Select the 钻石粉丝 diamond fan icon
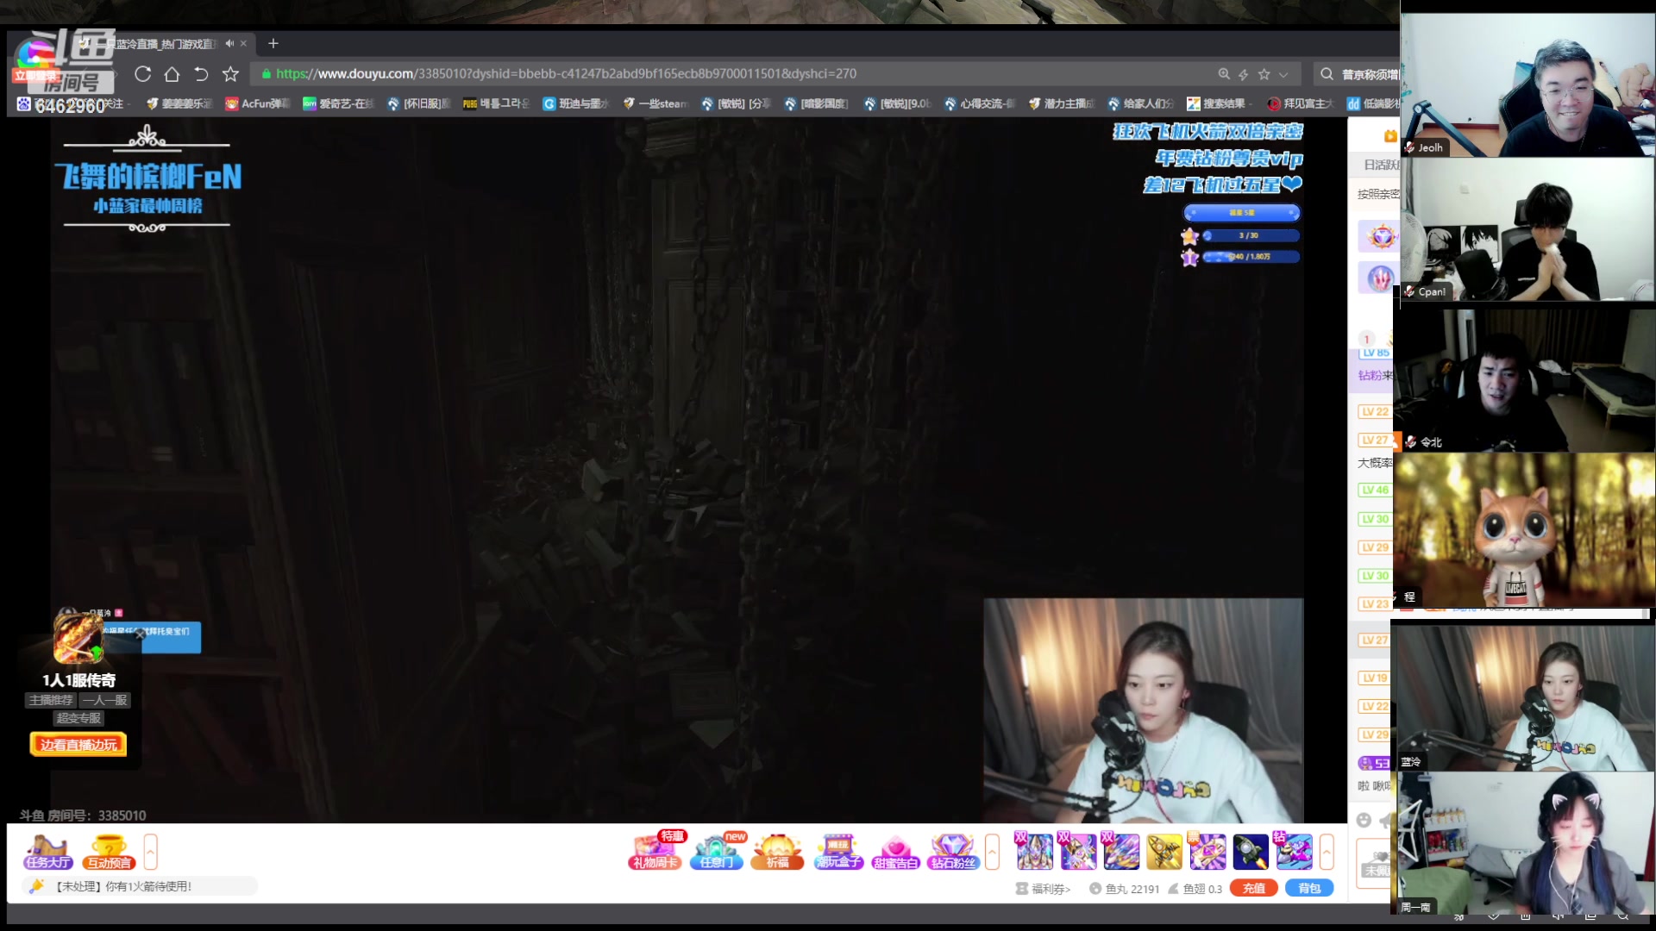The image size is (1656, 931). (x=952, y=852)
